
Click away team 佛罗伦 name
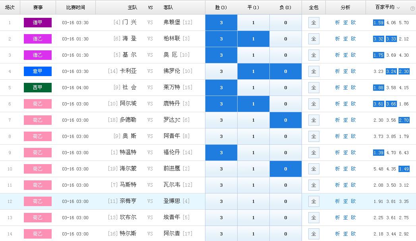pos(172,71)
